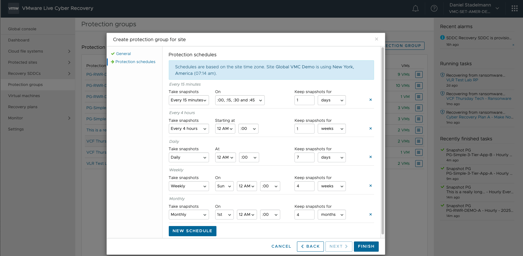Open details icon for 10 VMs row

coord(419,86)
